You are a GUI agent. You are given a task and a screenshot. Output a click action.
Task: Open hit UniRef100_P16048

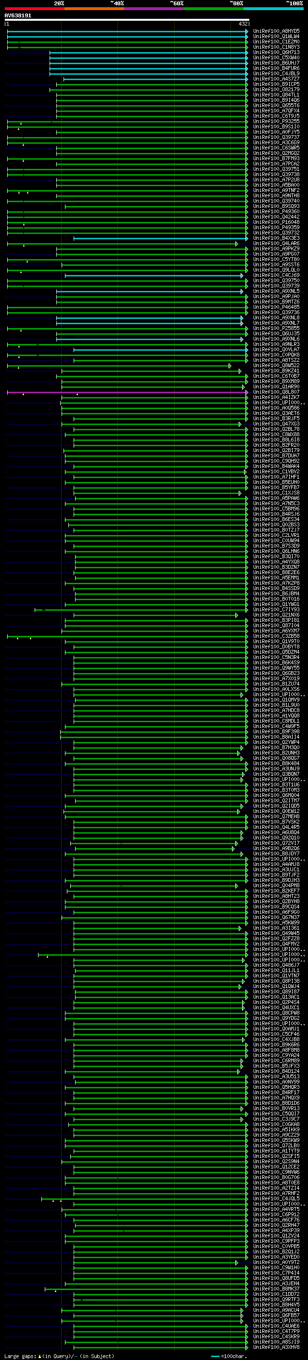tap(276, 222)
